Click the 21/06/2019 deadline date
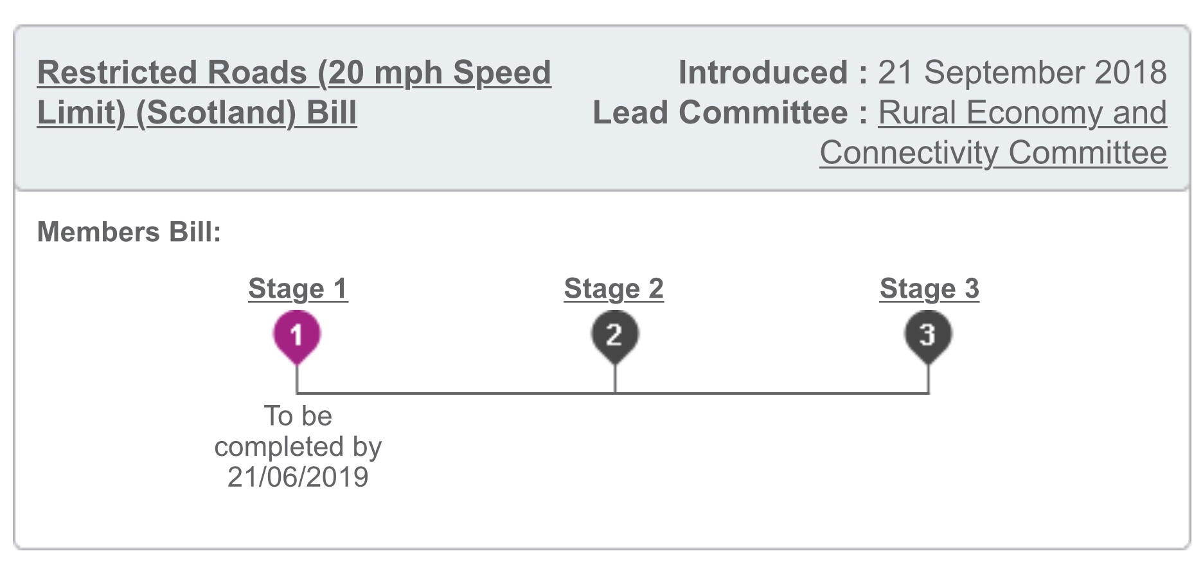Viewport: 1203px width, 569px height. pyautogui.click(x=298, y=477)
